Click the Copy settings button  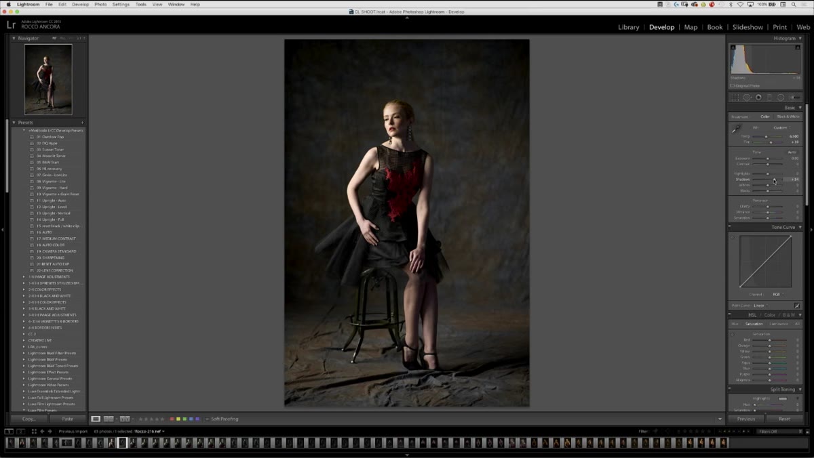pos(28,419)
